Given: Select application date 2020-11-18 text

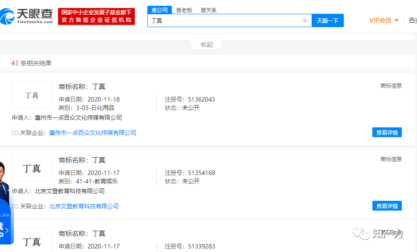Looking at the screenshot, I should point(104,99).
